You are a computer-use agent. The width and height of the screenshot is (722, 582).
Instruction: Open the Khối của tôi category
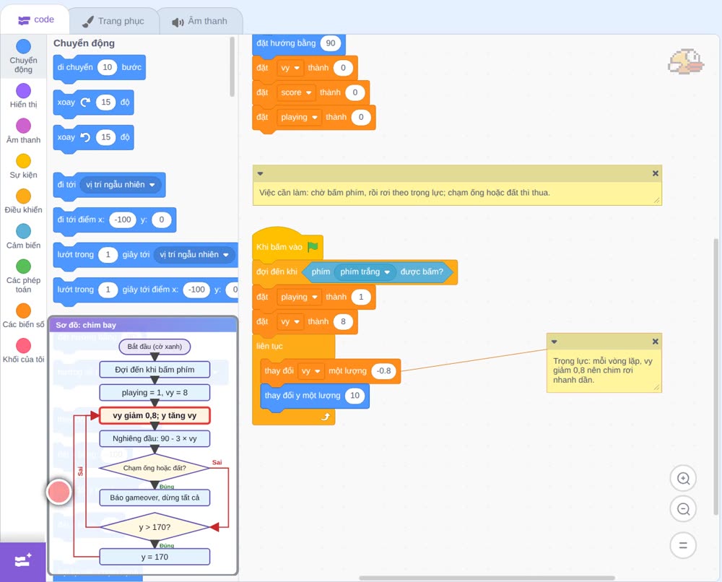coord(23,351)
